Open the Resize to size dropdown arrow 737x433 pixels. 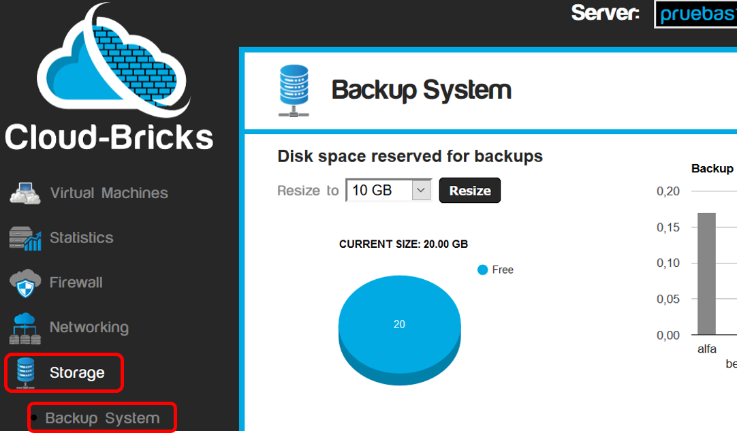point(421,191)
